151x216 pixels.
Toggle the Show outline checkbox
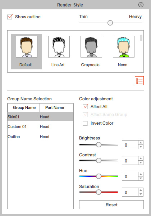click(x=10, y=17)
